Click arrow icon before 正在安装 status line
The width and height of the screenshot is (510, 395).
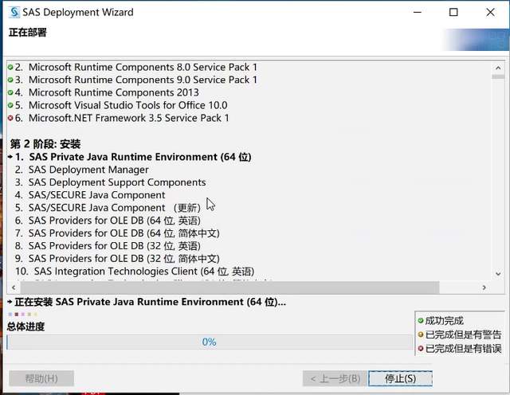click(x=10, y=303)
